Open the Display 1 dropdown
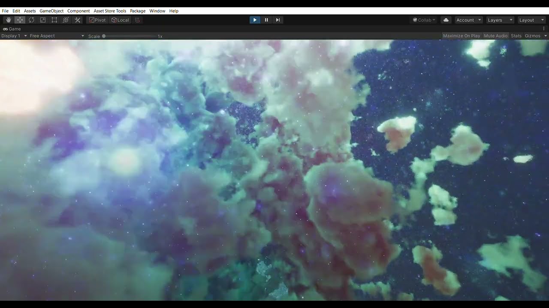Viewport: 549px width, 308px height. click(x=14, y=36)
